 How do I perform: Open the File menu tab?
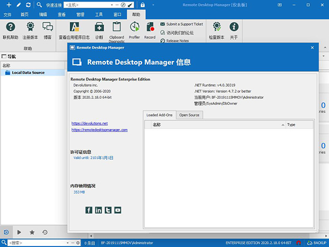click(7, 14)
